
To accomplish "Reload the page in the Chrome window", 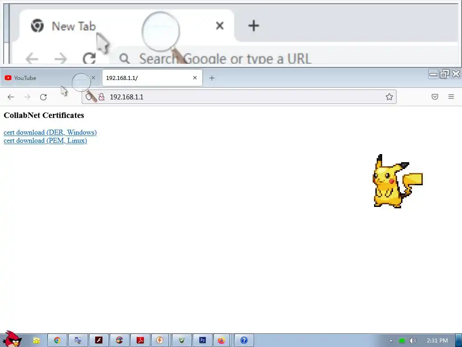I will (89, 58).
